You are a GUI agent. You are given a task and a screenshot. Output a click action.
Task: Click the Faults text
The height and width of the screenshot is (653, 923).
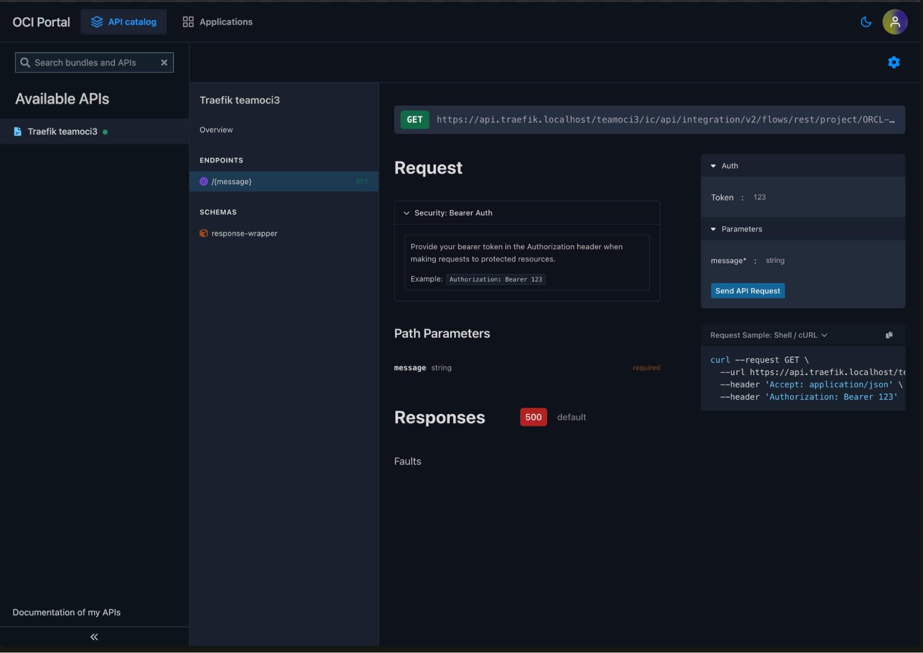coord(407,461)
